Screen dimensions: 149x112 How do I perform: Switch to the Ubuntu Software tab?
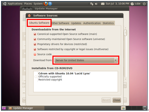pyautogui.click(x=39, y=23)
